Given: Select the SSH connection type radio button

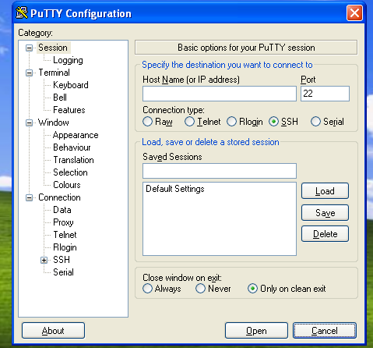Looking at the screenshot, I should (x=273, y=122).
